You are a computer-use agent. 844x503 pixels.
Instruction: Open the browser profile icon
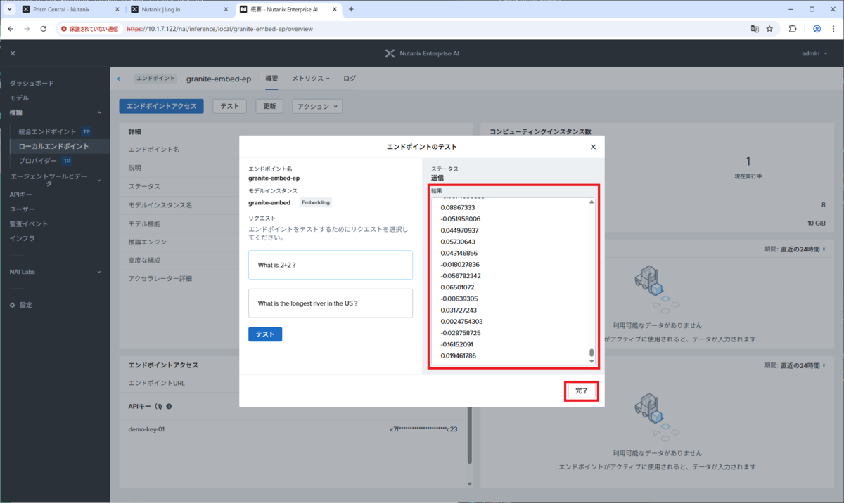point(817,29)
